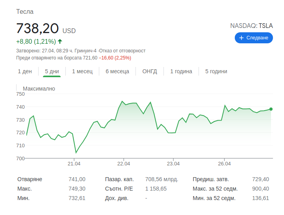Click the Отваряне label

30,179
